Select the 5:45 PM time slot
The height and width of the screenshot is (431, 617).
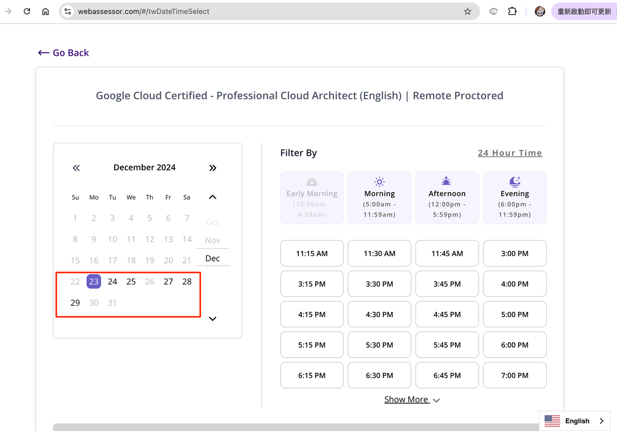pyautogui.click(x=447, y=345)
